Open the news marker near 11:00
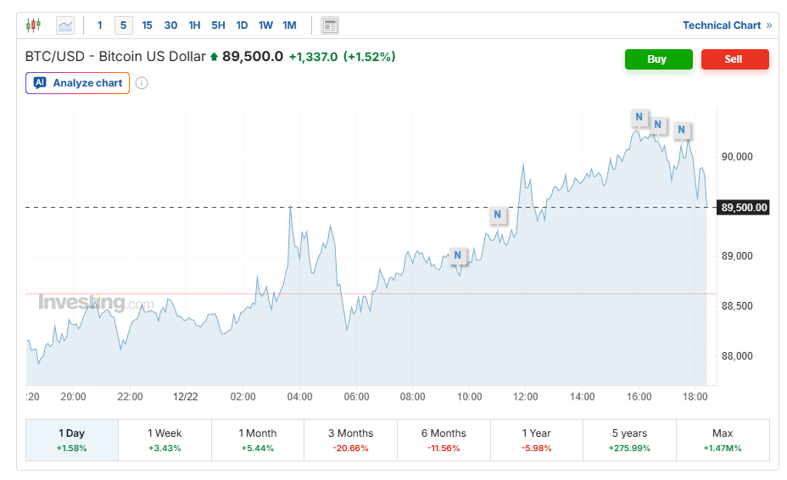The width and height of the screenshot is (787, 480). pyautogui.click(x=498, y=215)
